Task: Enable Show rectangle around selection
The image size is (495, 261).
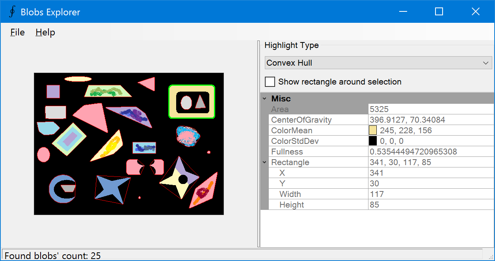Action: click(270, 81)
